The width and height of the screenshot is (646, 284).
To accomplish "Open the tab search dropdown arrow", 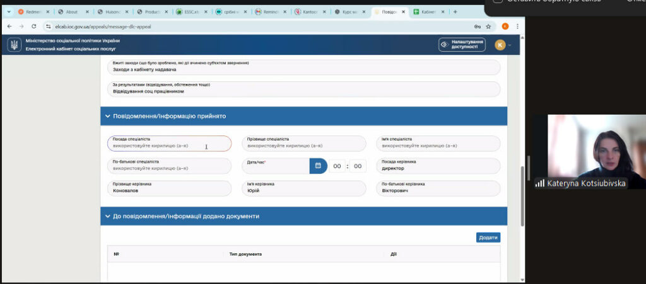I will pos(8,11).
